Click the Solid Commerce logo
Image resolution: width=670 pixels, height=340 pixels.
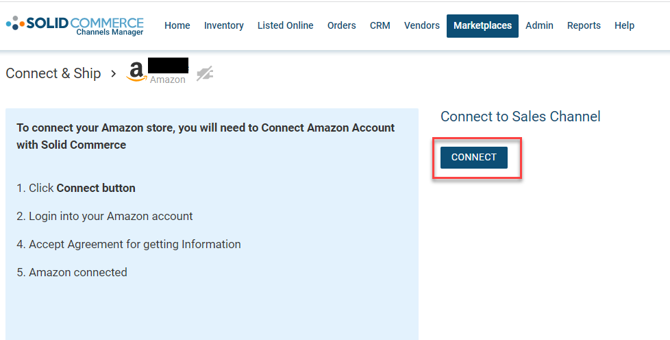click(75, 25)
